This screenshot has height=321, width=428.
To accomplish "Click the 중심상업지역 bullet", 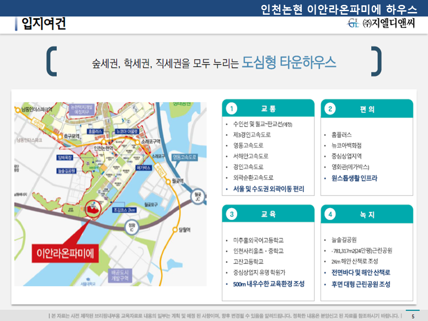I will click(x=346, y=156).
